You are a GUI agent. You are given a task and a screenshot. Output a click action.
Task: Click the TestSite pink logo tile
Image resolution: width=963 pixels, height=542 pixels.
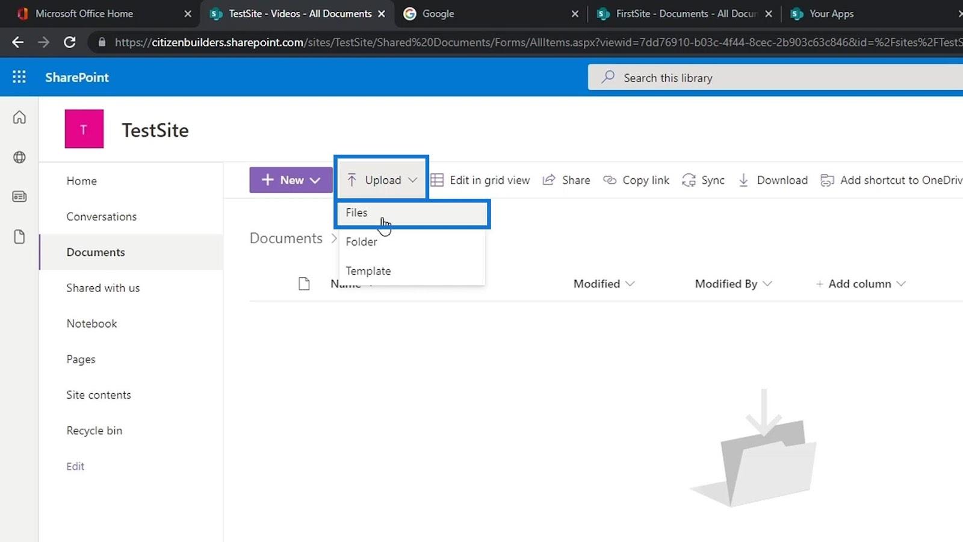(84, 129)
